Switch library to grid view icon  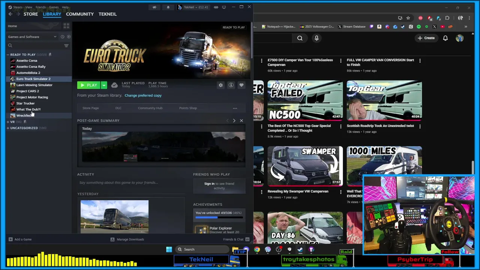click(x=66, y=26)
